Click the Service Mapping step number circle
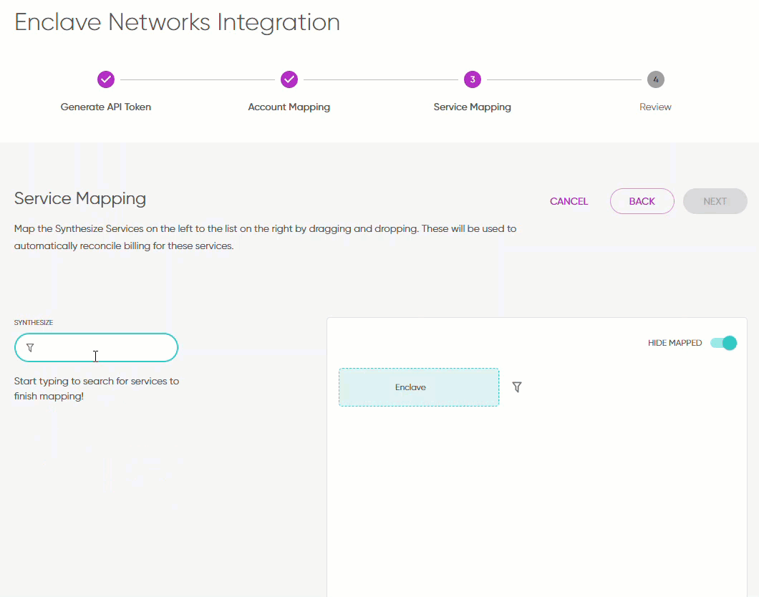Image resolution: width=759 pixels, height=597 pixels. click(x=473, y=79)
